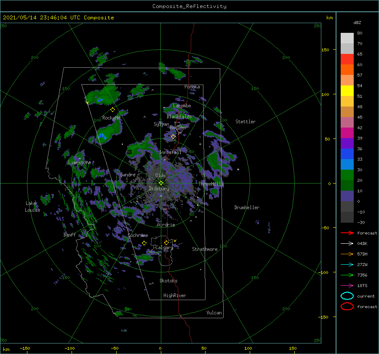The width and height of the screenshot is (379, 354).
Task: Click the slate purple 10 dBZ swatch
Action: point(347,196)
